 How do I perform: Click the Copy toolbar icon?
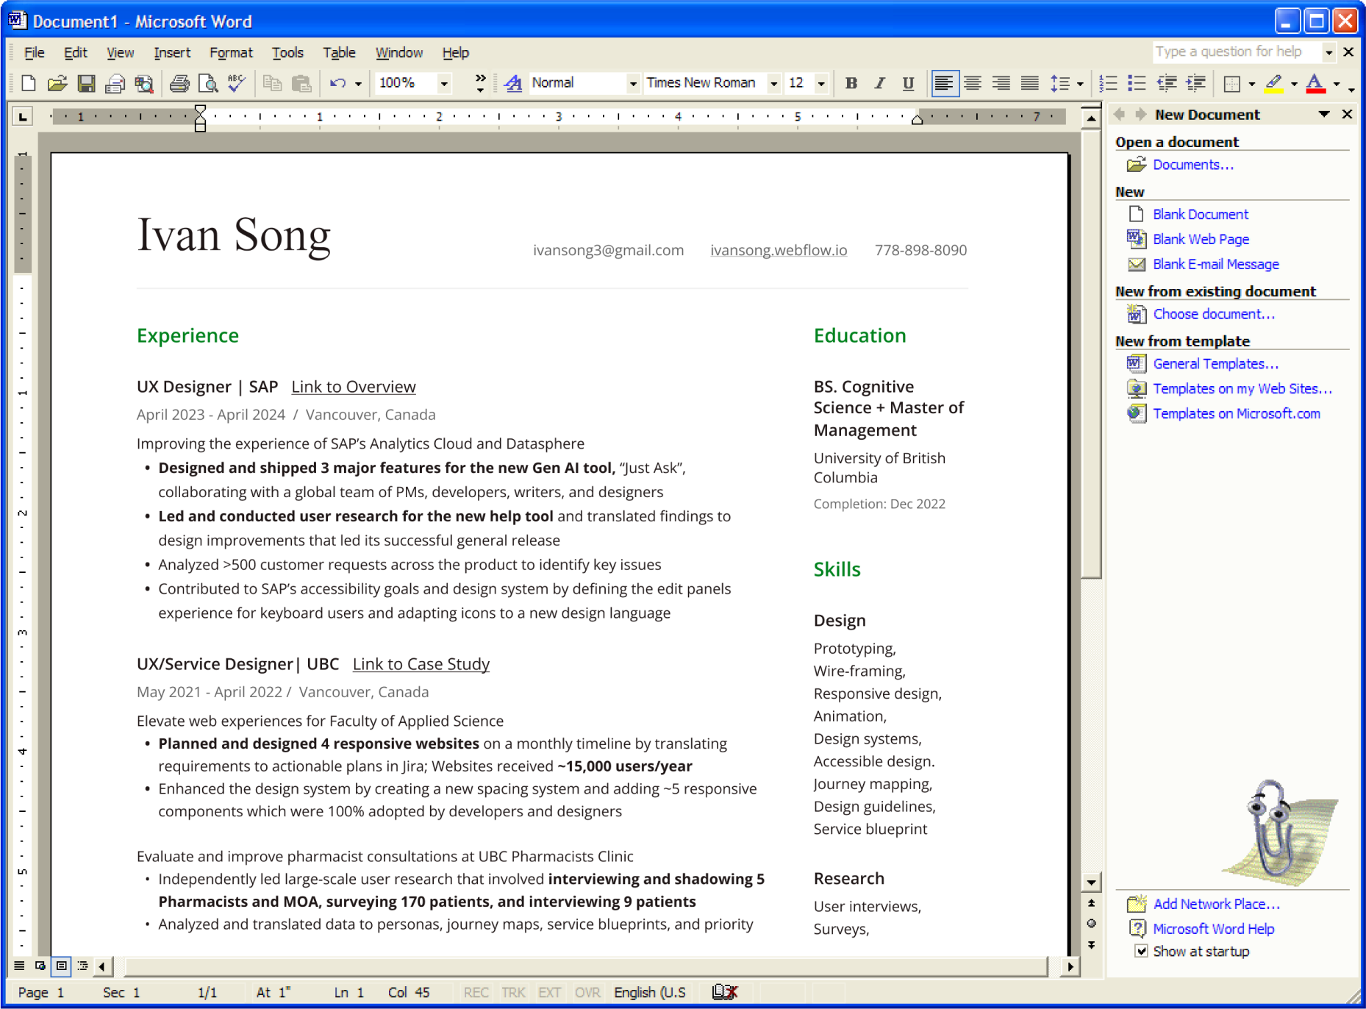pos(273,83)
